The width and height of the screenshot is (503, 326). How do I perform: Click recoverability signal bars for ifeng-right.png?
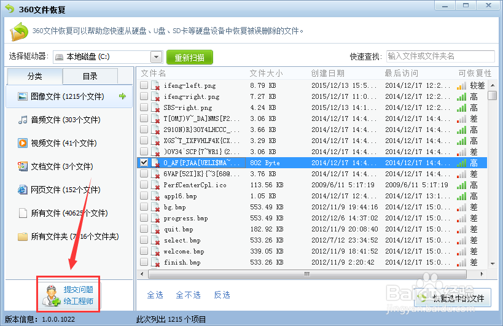462,96
